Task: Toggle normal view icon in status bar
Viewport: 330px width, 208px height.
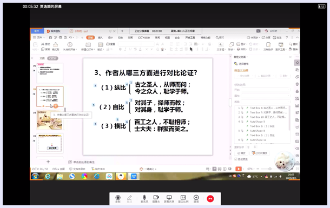Action: [x=214, y=169]
